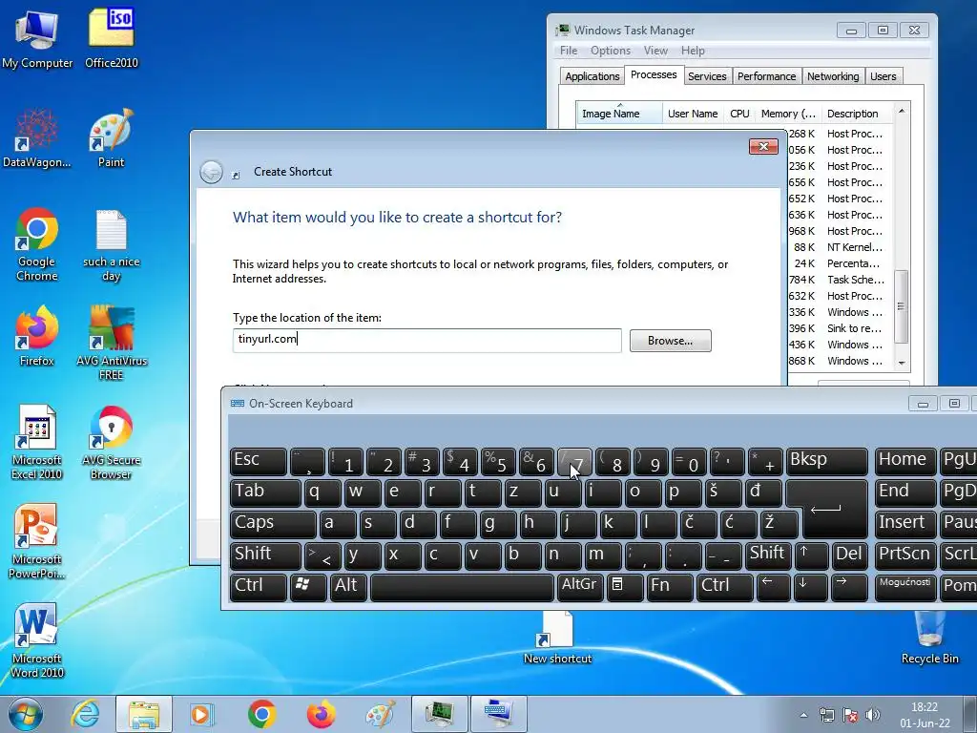Click scroll-up arrow in Task Manager process list

point(901,111)
